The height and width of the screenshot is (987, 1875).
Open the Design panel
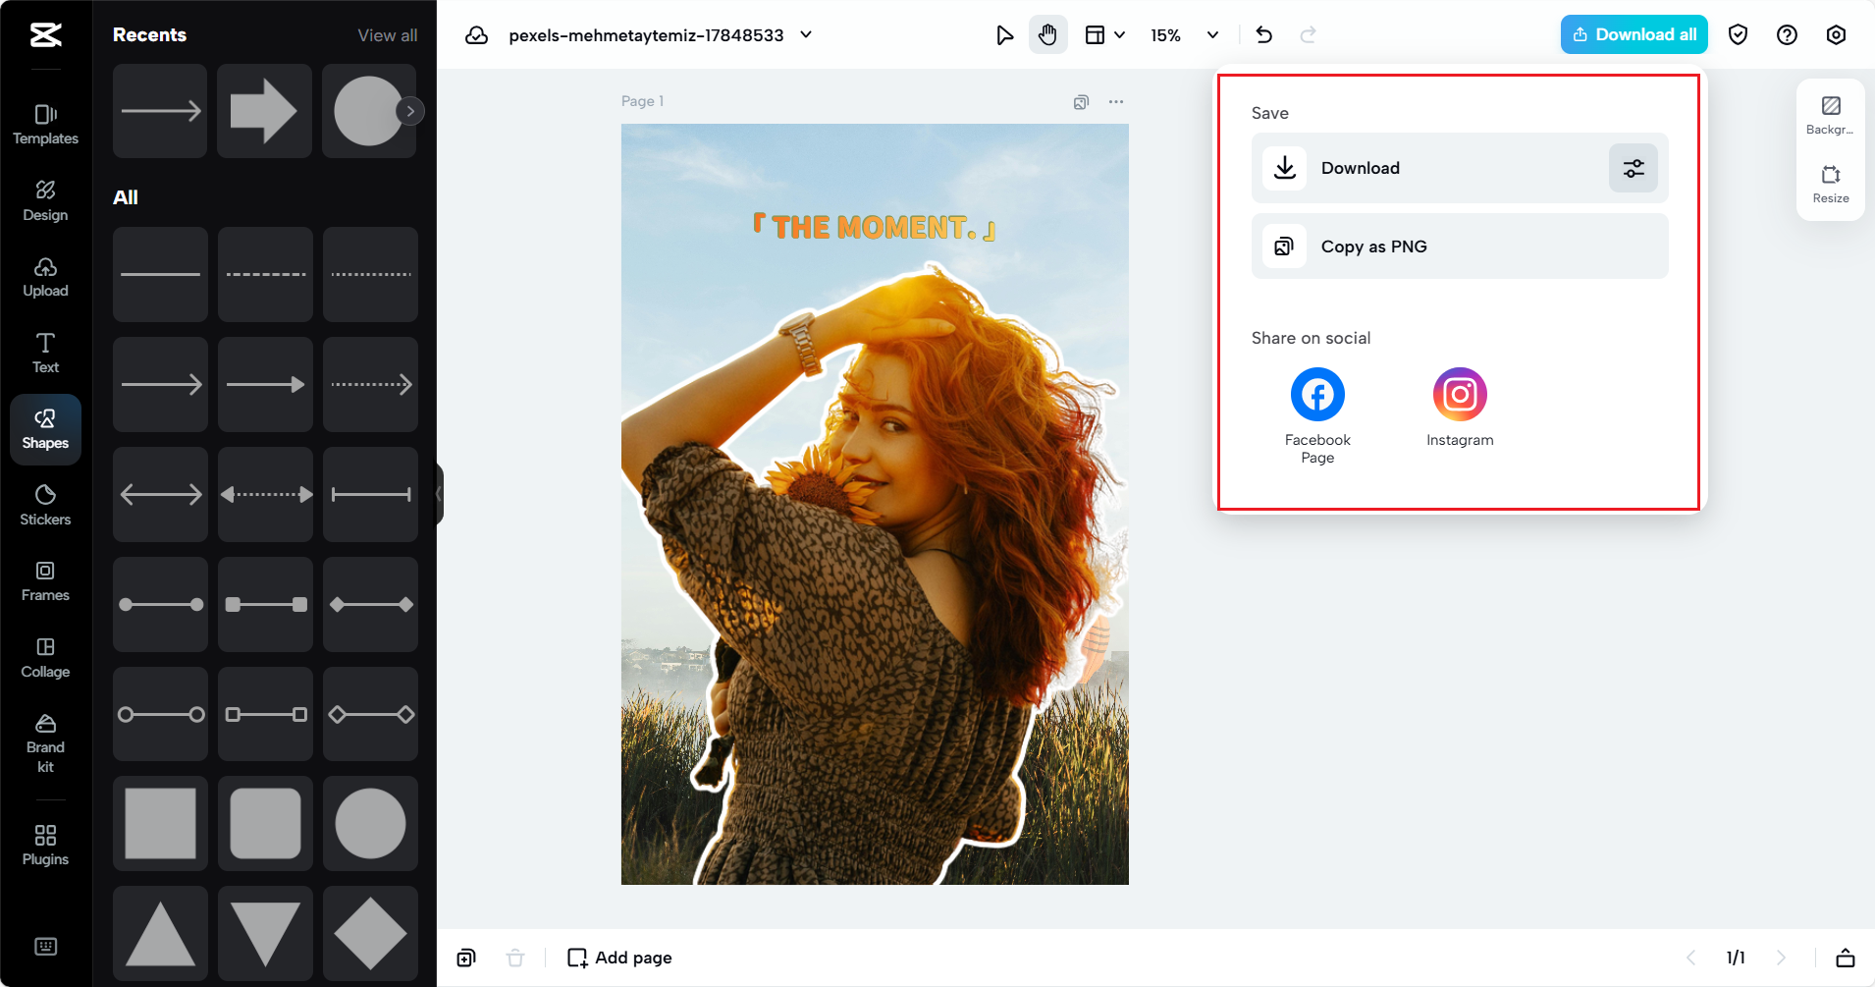click(45, 200)
